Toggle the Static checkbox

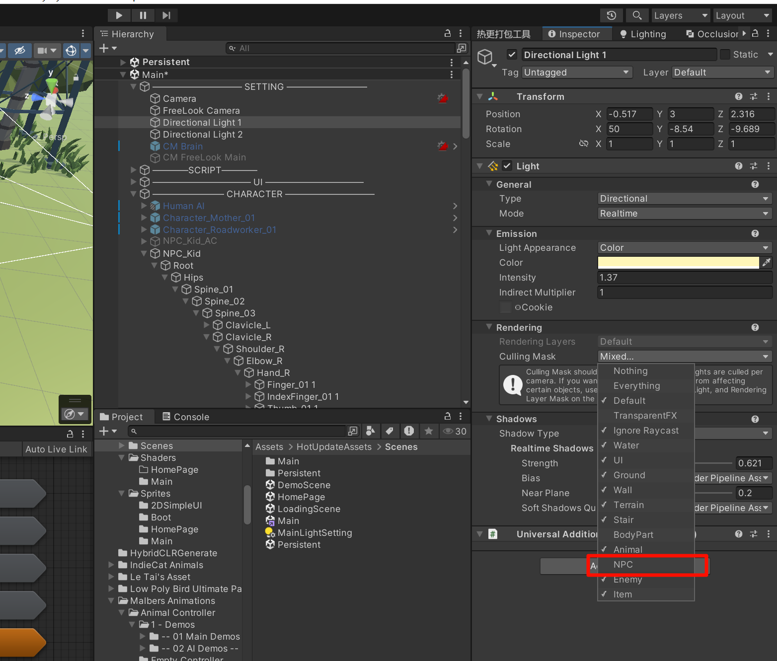[x=725, y=55]
